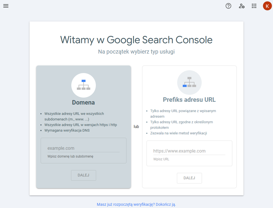Click the http link in the Domena list
The image size is (273, 208).
[114, 125]
